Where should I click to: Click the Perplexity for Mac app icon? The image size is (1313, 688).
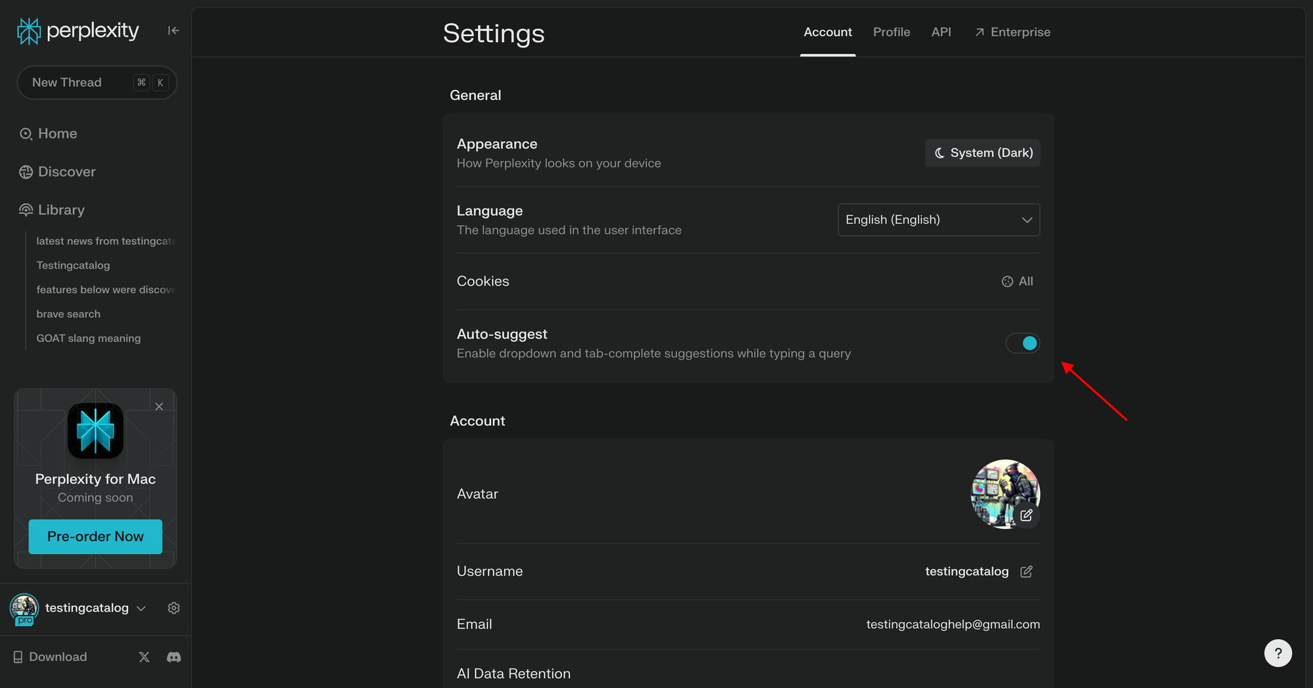coord(95,431)
